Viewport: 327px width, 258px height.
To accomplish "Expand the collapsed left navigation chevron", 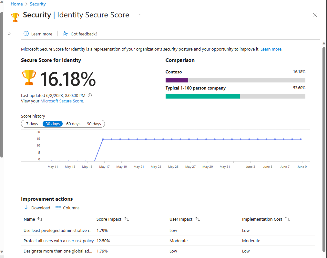I will 9,33.
